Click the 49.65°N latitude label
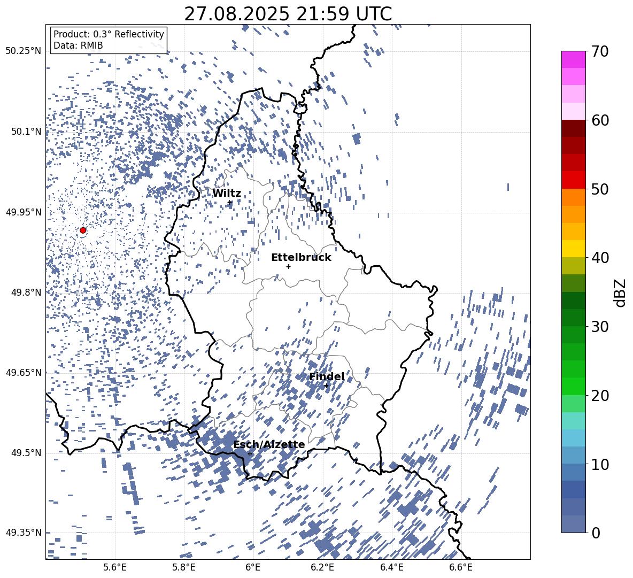633x578 pixels. 24,372
